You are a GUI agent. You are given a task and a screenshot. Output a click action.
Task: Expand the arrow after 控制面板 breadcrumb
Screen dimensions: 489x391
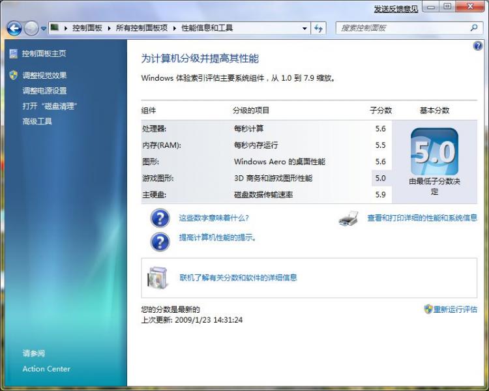(x=109, y=29)
